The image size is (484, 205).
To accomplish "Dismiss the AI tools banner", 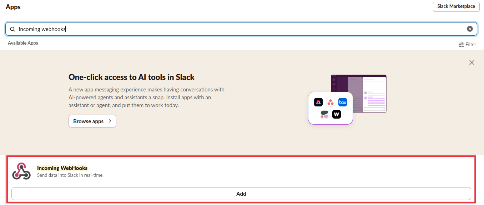I will 472,62.
